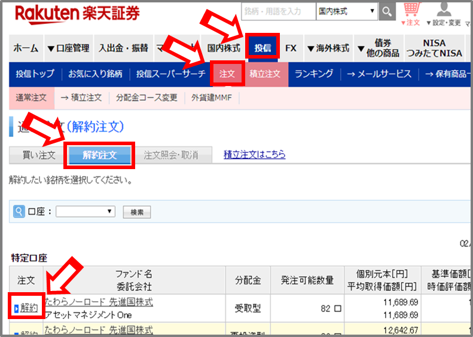Expand the 海外株式 menu

pyautogui.click(x=328, y=48)
